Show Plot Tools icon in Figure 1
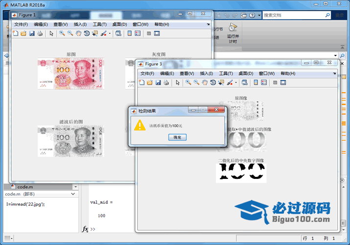Viewport: 350px width, 245px height. tap(157, 33)
